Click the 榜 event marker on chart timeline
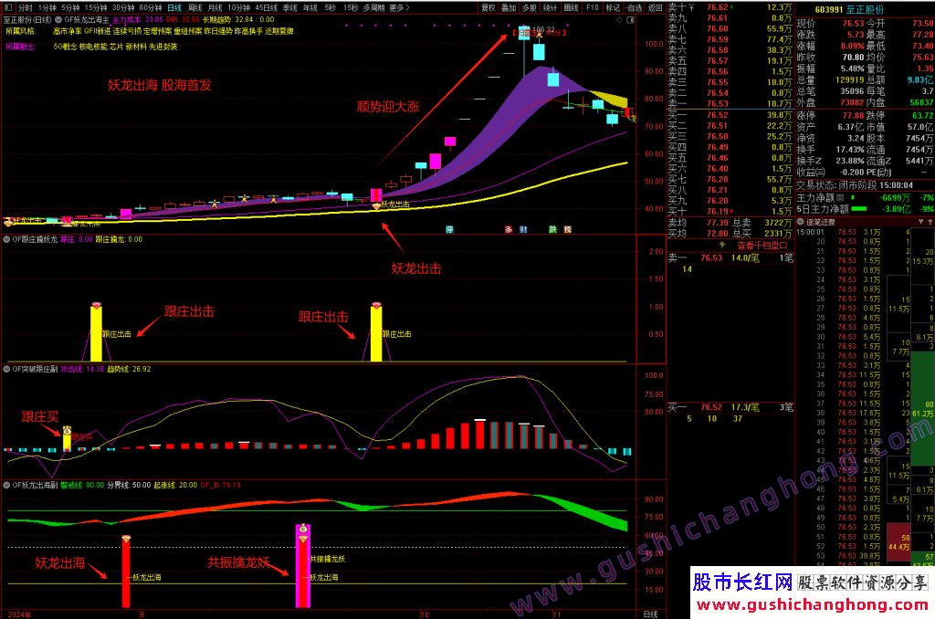The width and height of the screenshot is (935, 619). (x=568, y=229)
